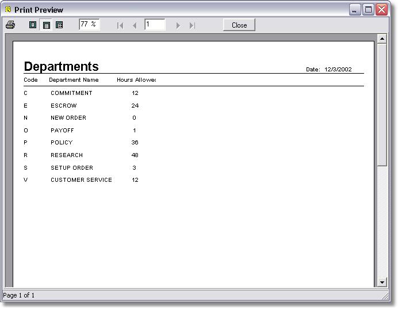The image size is (398, 309).
Task: Minimize the Print Preview window
Action: (x=355, y=10)
